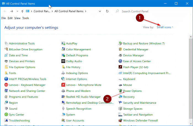This screenshot has height=126, width=193.
Task: Click the vertical scrollbar up arrow
Action: [x=191, y=37]
